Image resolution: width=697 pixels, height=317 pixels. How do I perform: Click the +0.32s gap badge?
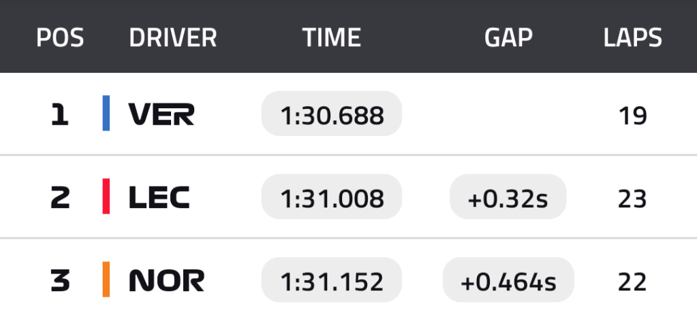click(508, 197)
